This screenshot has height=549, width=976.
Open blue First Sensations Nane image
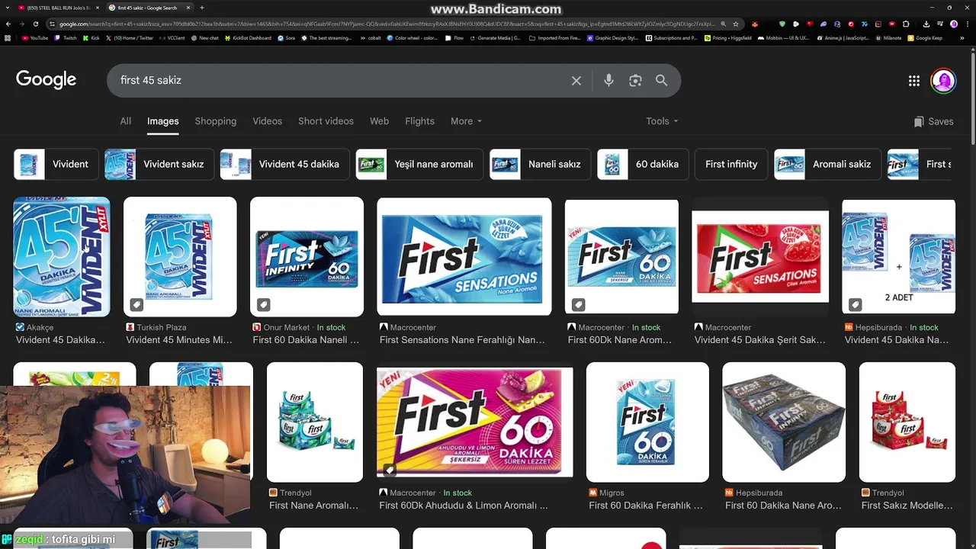pos(464,257)
